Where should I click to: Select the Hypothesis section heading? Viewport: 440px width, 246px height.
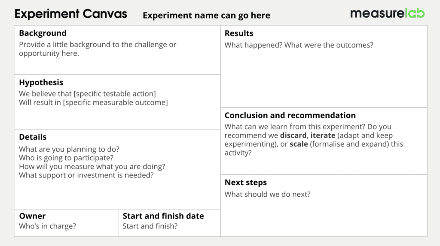41,83
